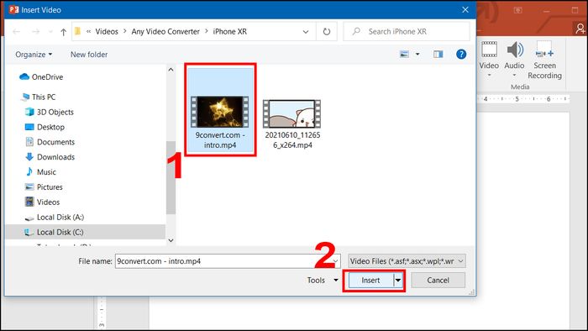Click the File name input field
The width and height of the screenshot is (588, 331).
[223, 261]
